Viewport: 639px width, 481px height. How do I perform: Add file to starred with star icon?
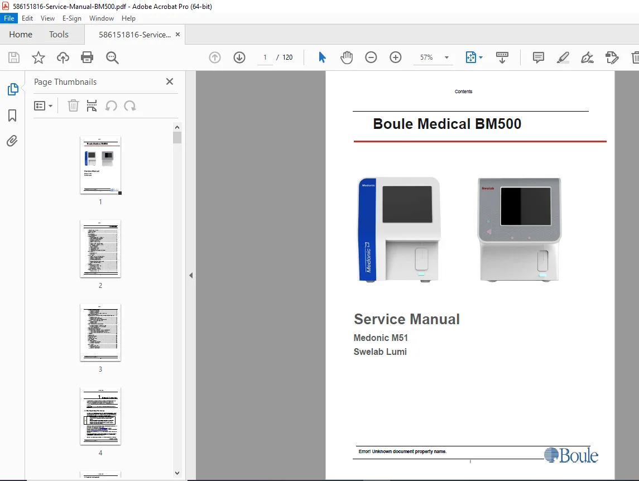click(x=39, y=57)
